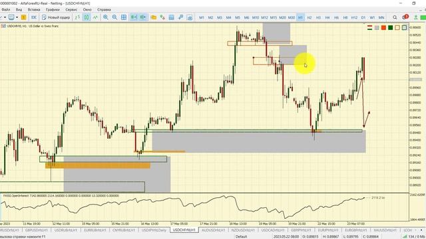Switch to the CNYRUB H1 chart tab
Screen dimensions: 426x239
pos(124,230)
